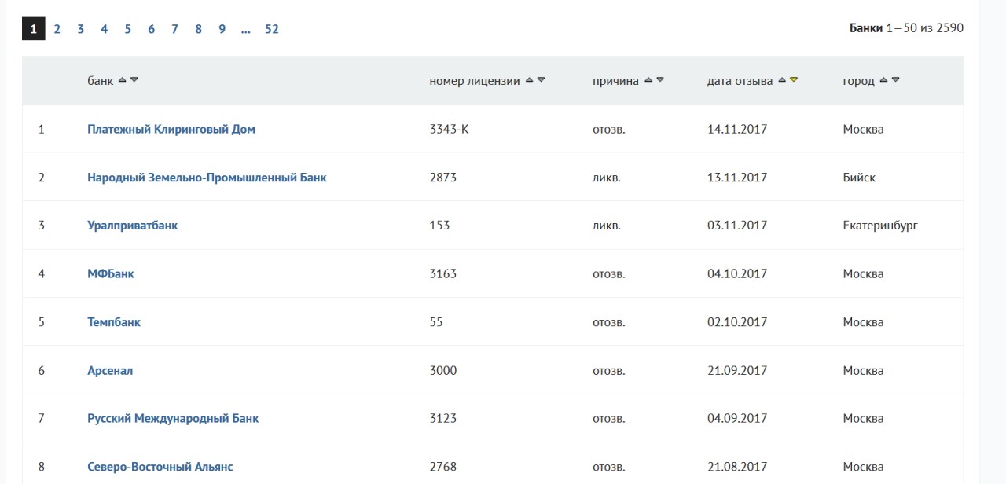Click date 13.11.2017
Screen dimensions: 1006x484
coord(737,178)
